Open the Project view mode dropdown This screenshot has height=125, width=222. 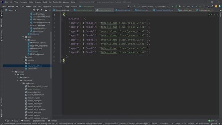pos(11,10)
